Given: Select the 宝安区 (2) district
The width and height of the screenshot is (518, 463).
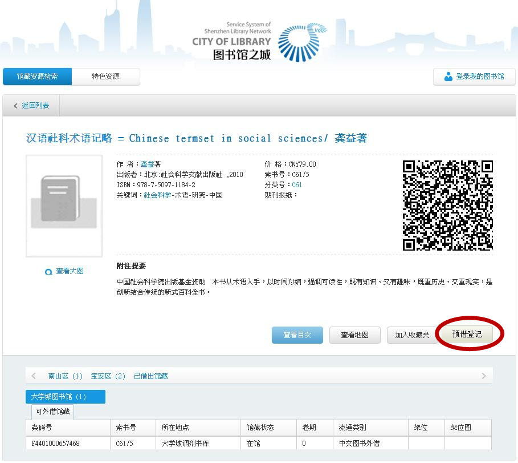Looking at the screenshot, I should pyautogui.click(x=108, y=376).
